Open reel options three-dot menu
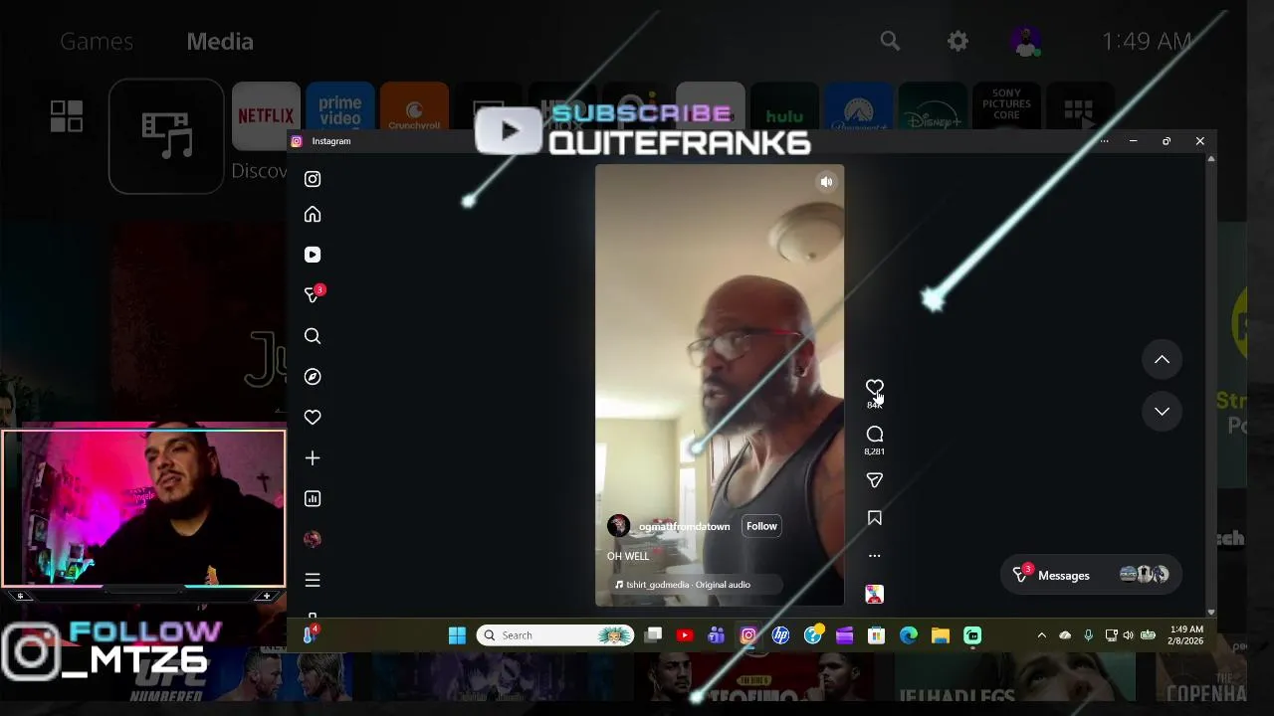This screenshot has height=716, width=1274. pyautogui.click(x=874, y=556)
